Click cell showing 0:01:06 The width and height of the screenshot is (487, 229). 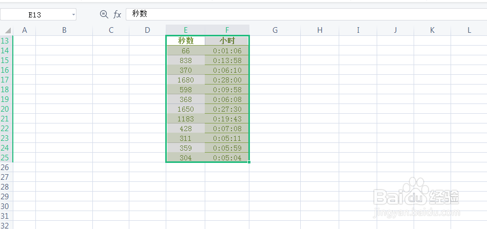(227, 51)
